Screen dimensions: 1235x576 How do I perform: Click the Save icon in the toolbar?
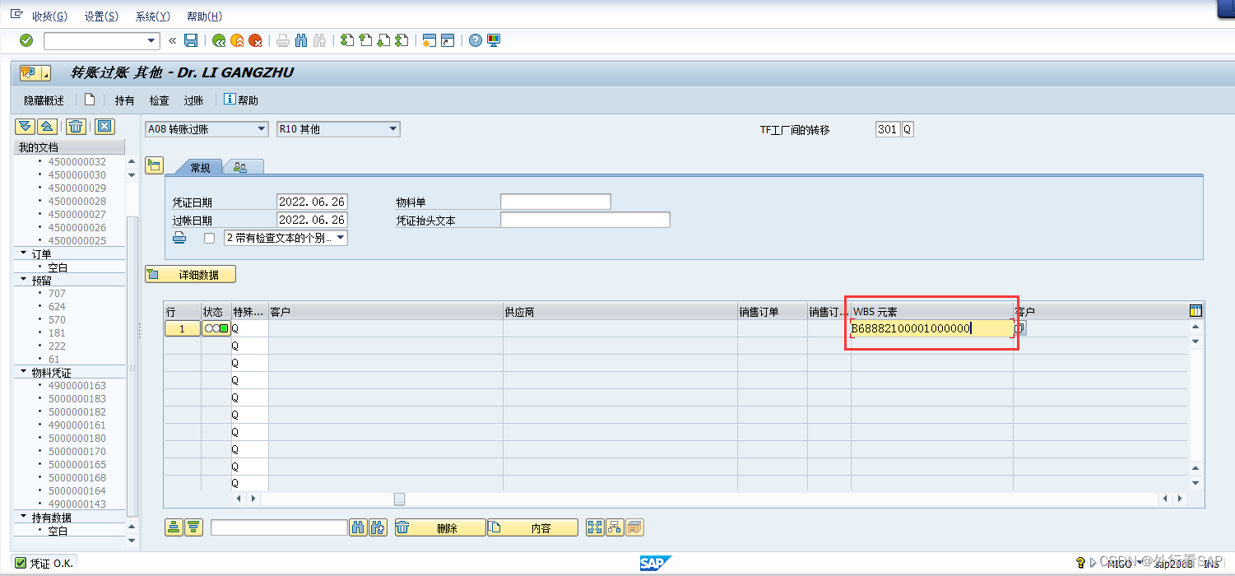[190, 40]
